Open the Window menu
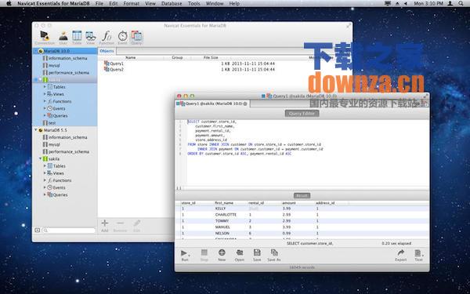 click(x=215, y=3)
